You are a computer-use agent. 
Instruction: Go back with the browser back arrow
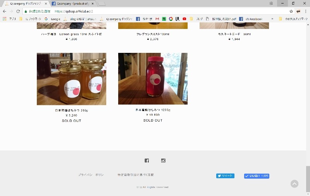tap(5, 12)
